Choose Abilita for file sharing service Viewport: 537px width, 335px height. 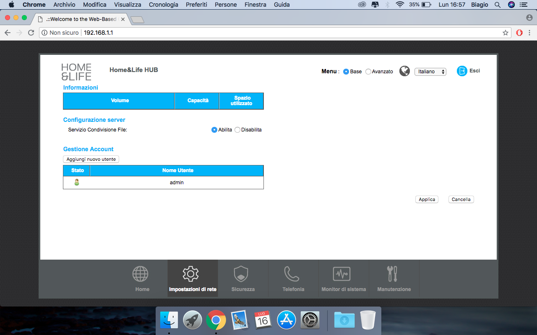coord(214,130)
